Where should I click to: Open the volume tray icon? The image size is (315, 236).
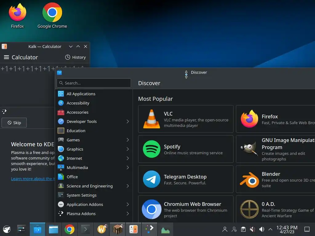[x=261, y=229]
